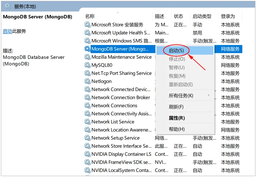Click 网络服务 login cell in MySQL80 row
This screenshot has width=256, height=177.
[x=230, y=65]
